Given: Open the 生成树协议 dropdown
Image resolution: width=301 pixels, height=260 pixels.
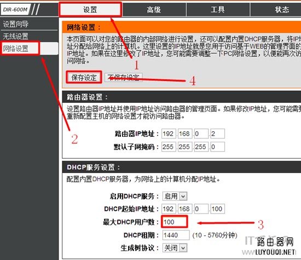Looking at the screenshot, I should coord(175,248).
